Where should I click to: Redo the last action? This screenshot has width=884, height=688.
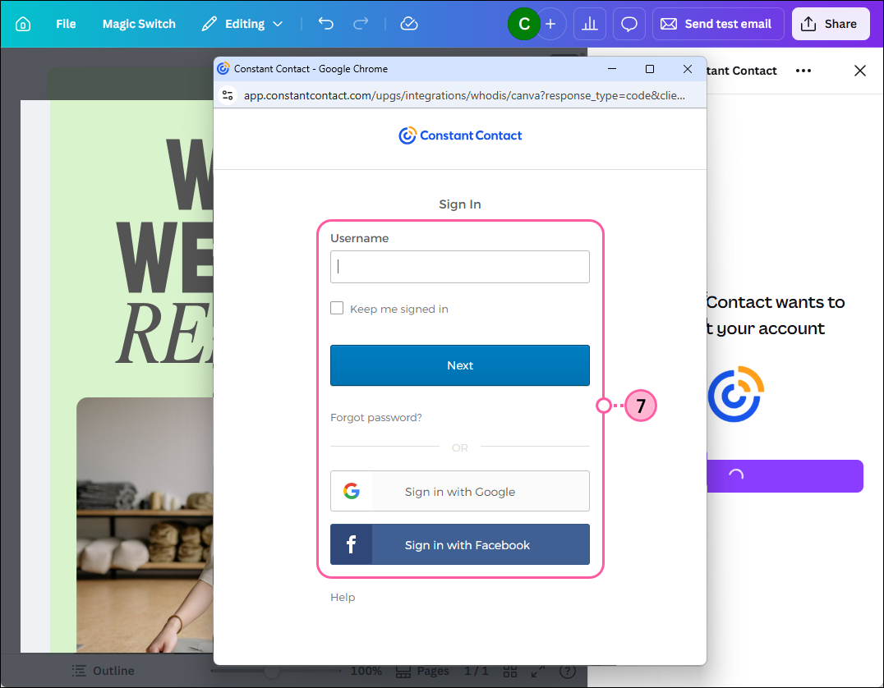[x=361, y=24]
